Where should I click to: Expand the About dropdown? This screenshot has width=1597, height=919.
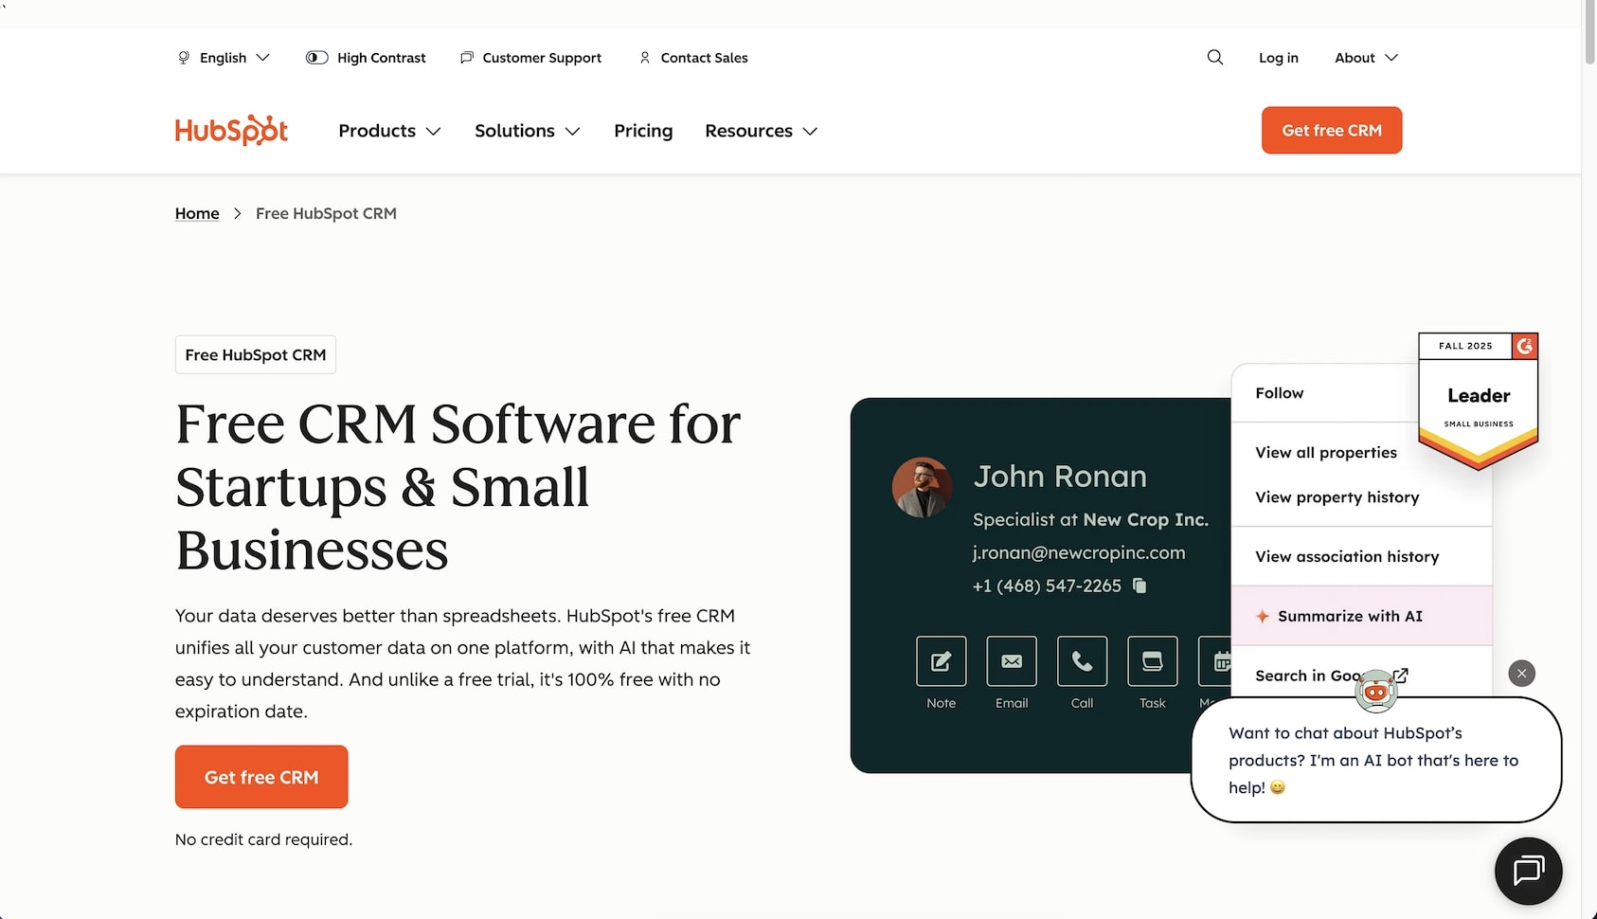click(x=1364, y=58)
